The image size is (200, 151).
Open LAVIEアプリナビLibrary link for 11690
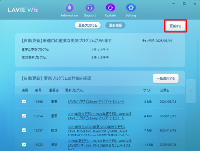(x=96, y=102)
